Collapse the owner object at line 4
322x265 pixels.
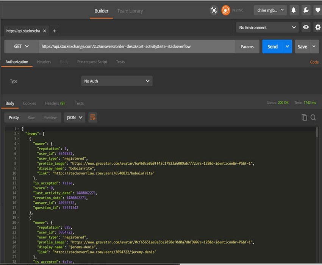click(18, 144)
